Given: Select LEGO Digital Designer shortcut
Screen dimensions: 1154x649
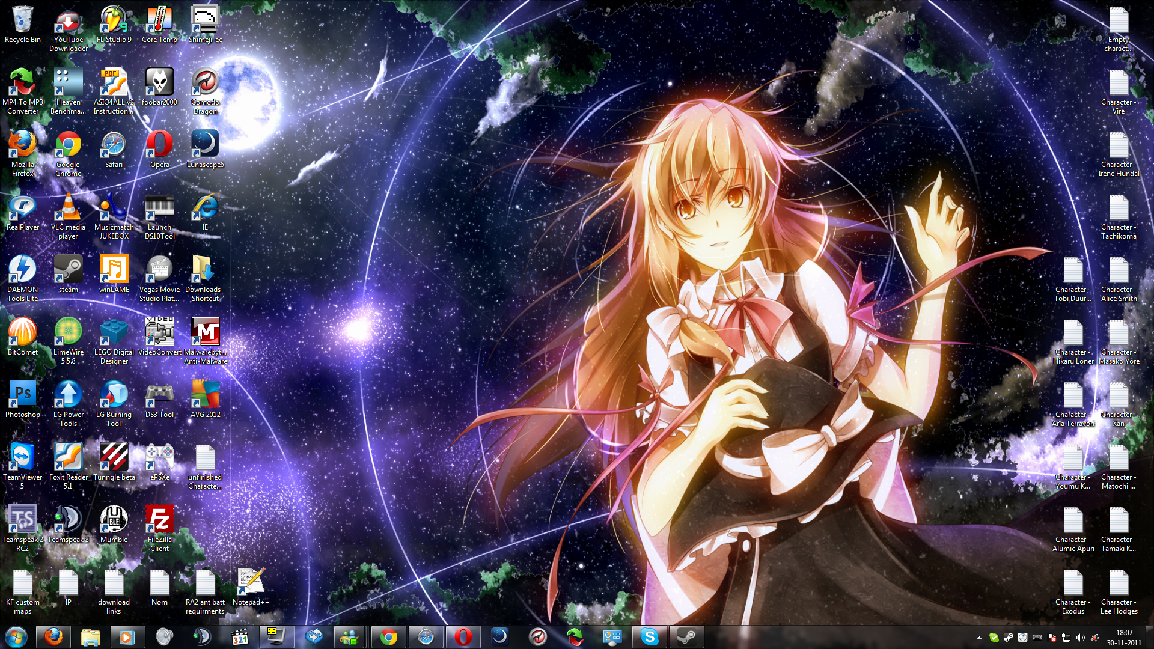Looking at the screenshot, I should 114,341.
